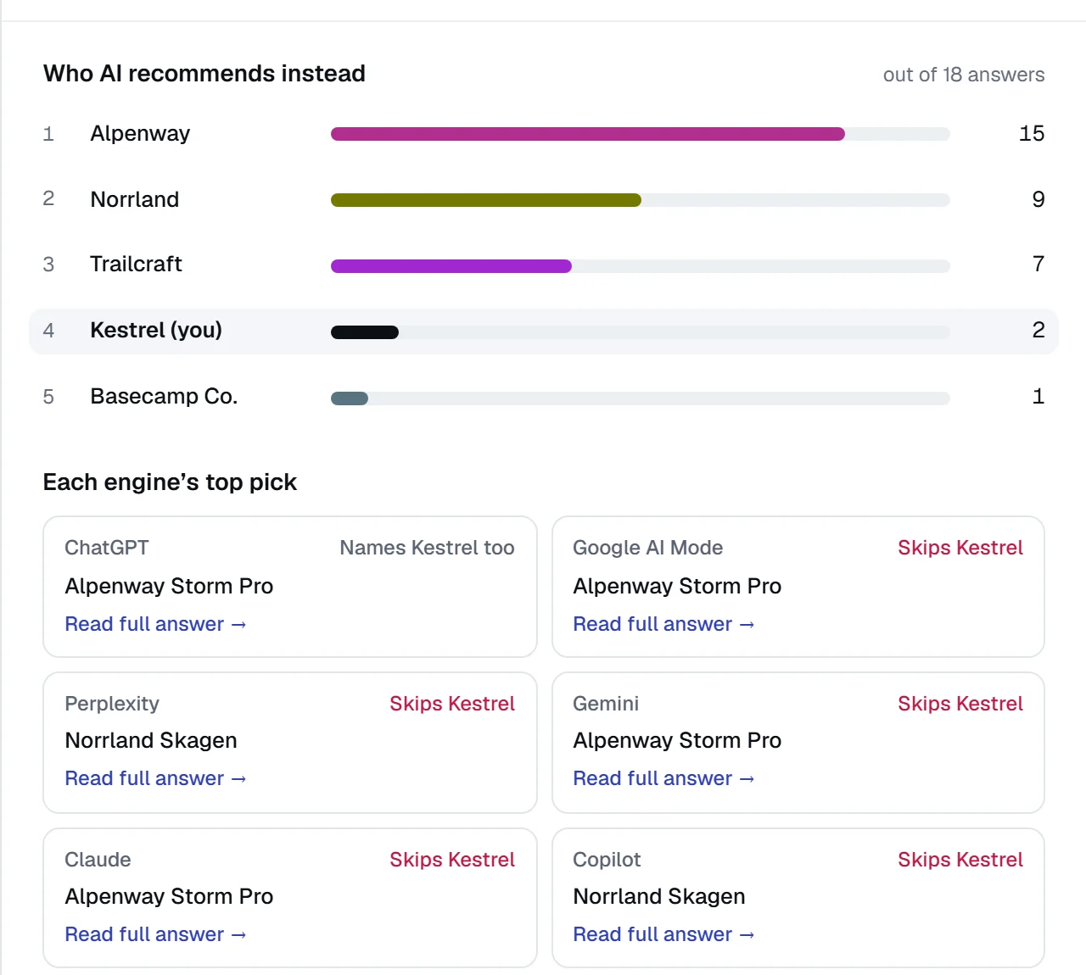The height and width of the screenshot is (975, 1086).
Task: Click Norrland's count of 9
Action: (1038, 199)
